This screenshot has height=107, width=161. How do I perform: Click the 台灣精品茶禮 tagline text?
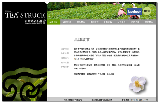pyautogui.click(x=34, y=21)
